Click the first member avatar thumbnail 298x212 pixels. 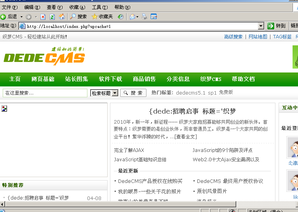[293, 147]
